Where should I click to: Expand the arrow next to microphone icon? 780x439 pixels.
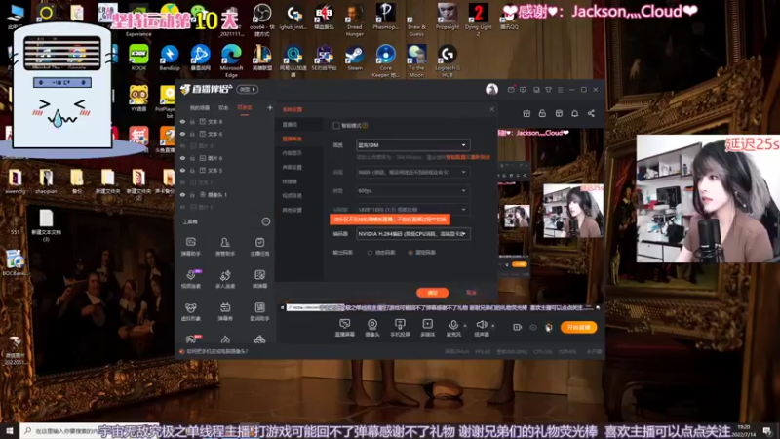click(x=465, y=326)
